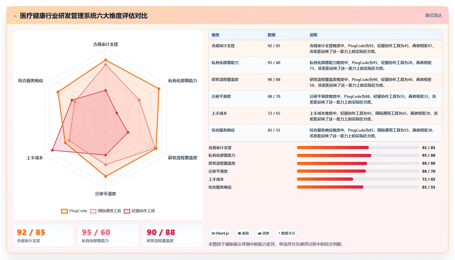
Task: Click the Chart.js chip
Action: (220, 233)
